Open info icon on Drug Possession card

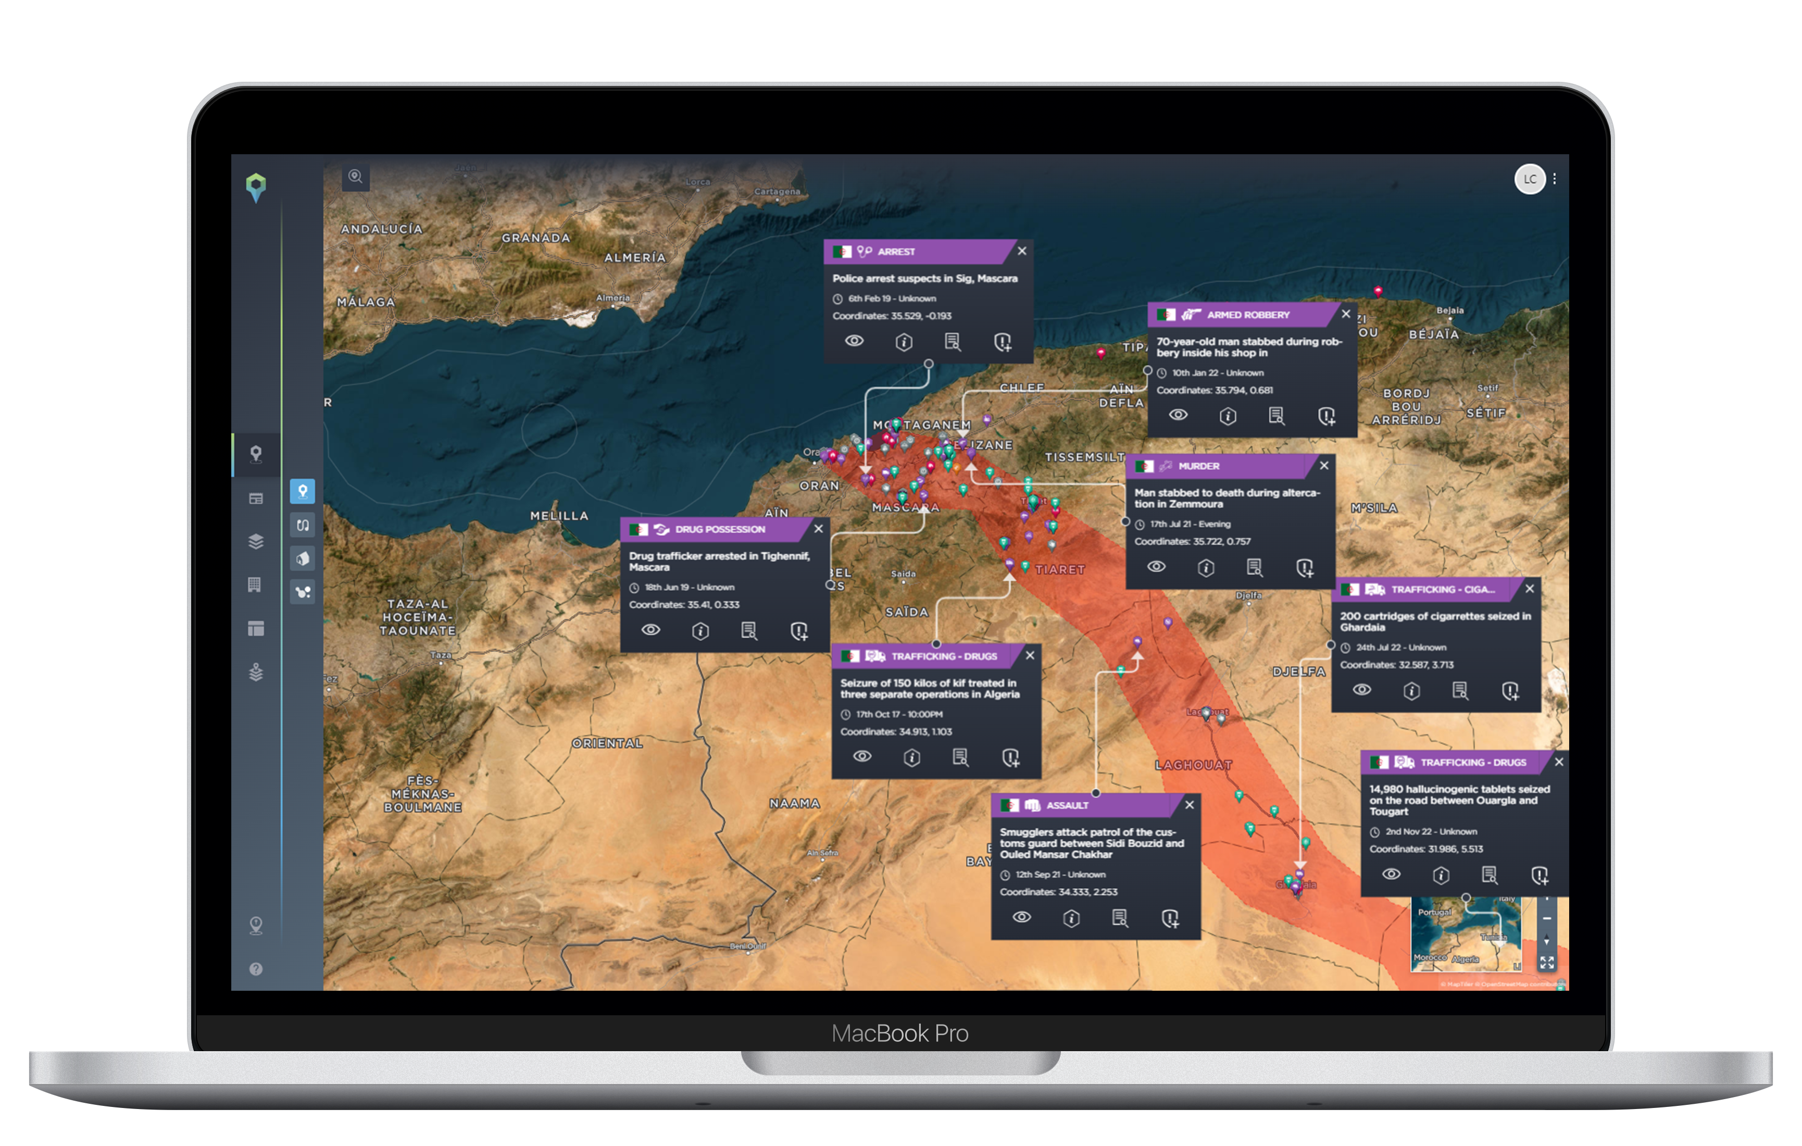click(700, 631)
